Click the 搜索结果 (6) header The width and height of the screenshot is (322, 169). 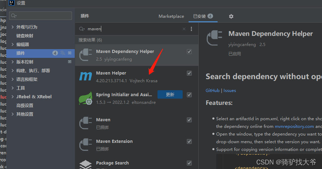tap(90, 40)
